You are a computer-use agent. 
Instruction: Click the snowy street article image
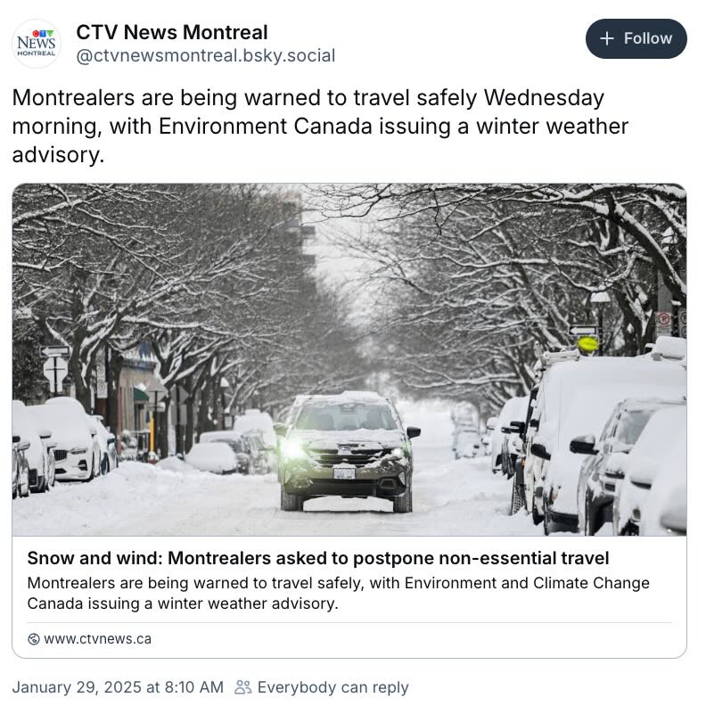349,359
